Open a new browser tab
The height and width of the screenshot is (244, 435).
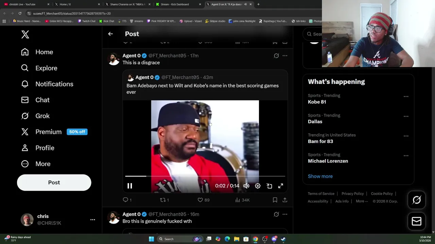tap(258, 4)
